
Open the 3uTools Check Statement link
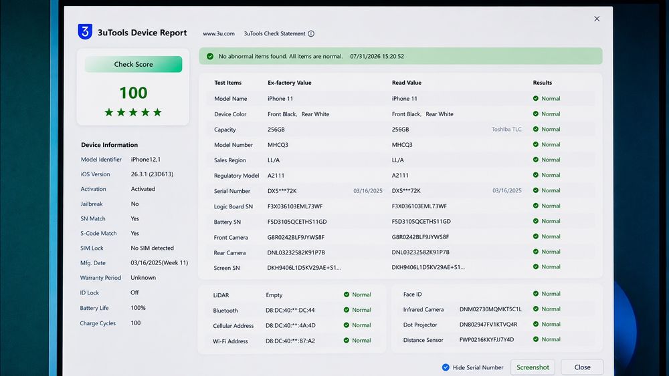pyautogui.click(x=274, y=33)
